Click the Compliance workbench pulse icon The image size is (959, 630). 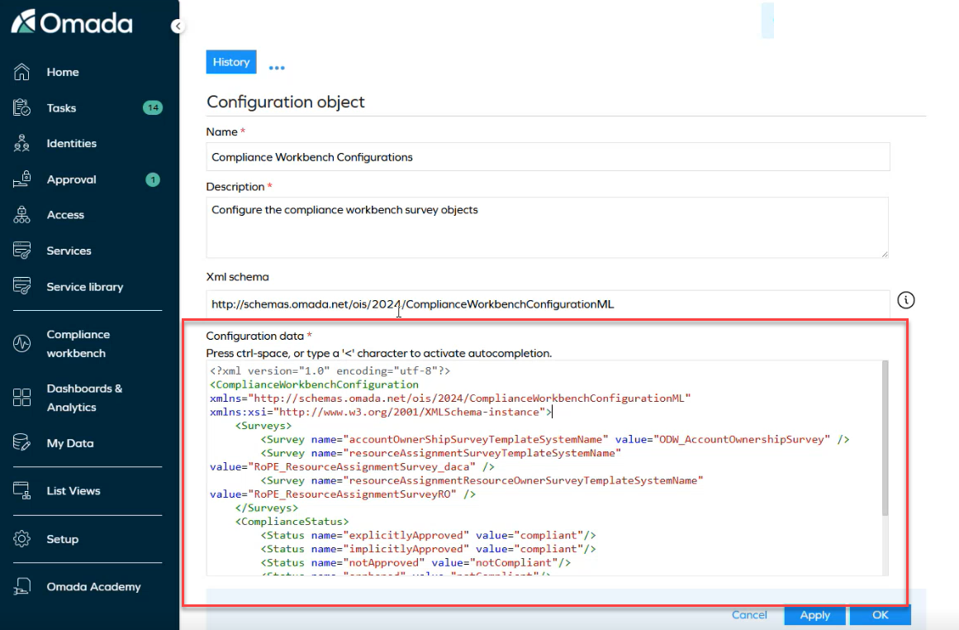click(x=22, y=343)
